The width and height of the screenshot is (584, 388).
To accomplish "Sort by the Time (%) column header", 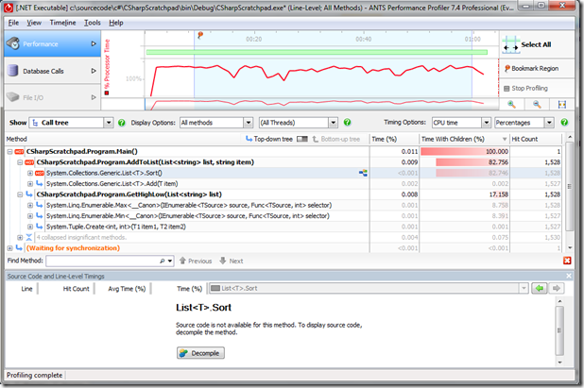I will [394, 139].
